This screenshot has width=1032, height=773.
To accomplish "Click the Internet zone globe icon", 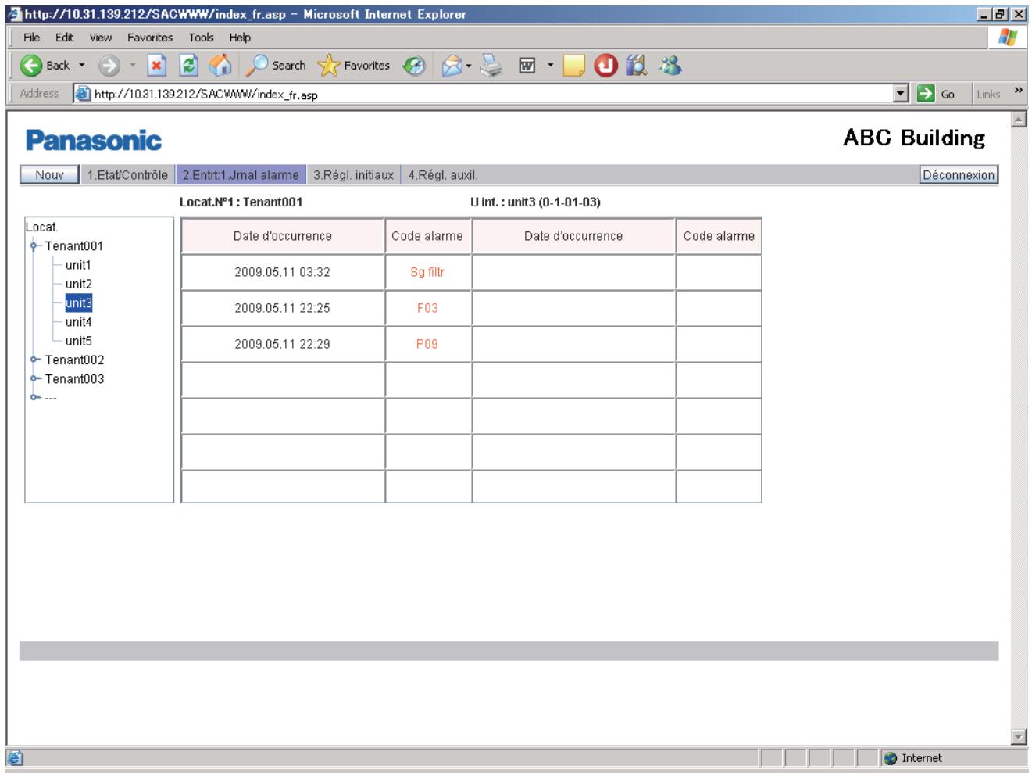I will click(x=891, y=758).
